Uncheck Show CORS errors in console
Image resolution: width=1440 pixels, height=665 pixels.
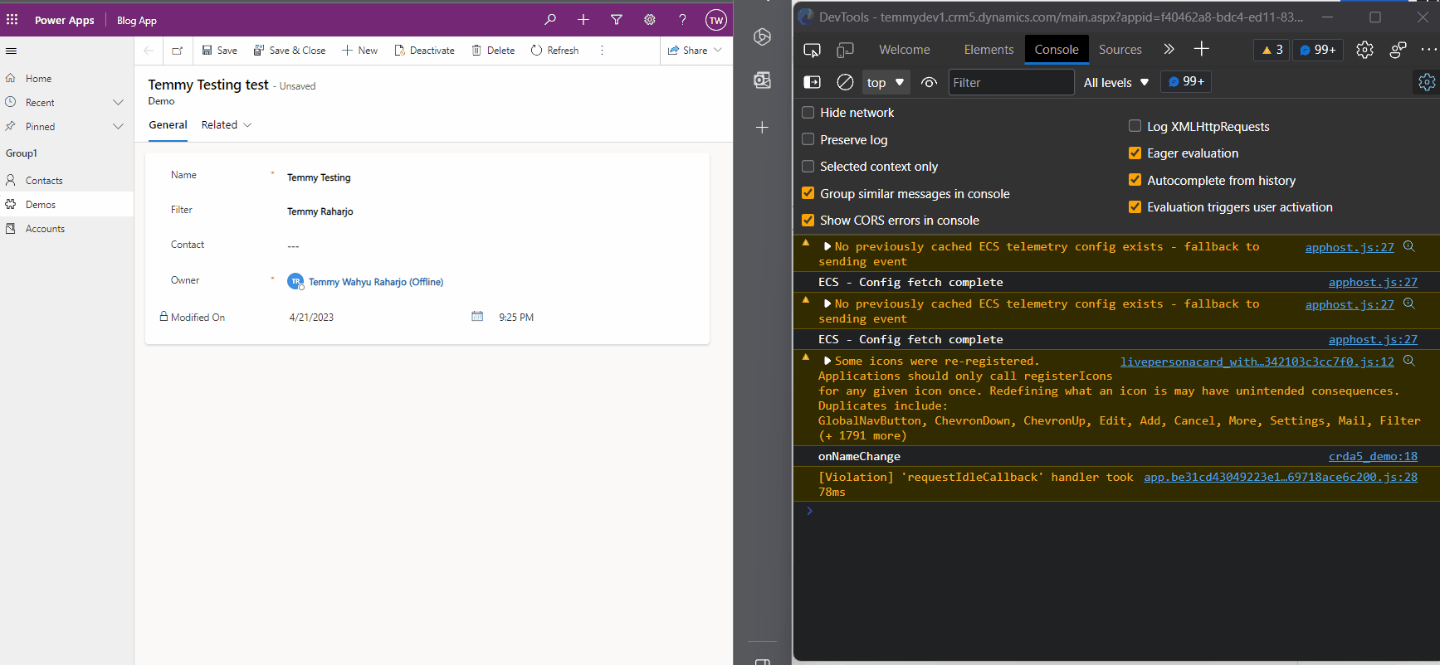coord(808,221)
